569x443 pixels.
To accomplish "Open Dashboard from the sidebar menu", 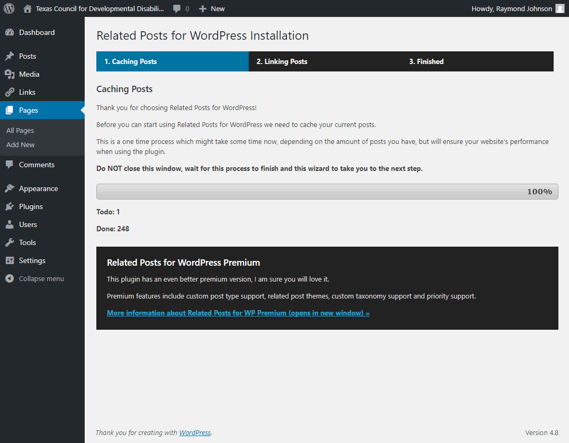I will point(37,32).
